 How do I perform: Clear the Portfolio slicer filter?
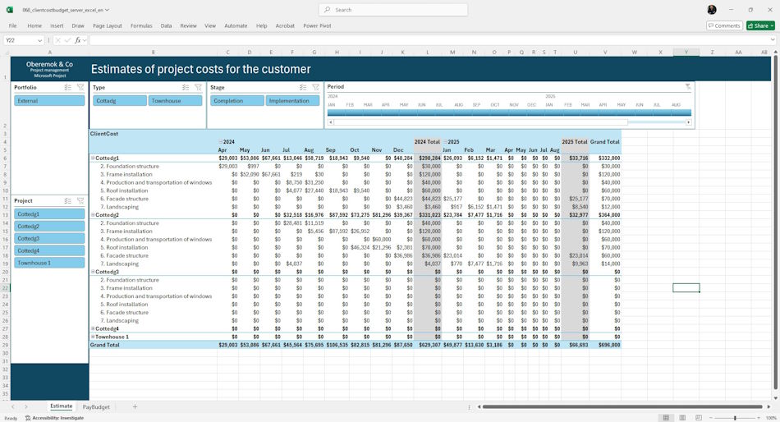[80, 88]
